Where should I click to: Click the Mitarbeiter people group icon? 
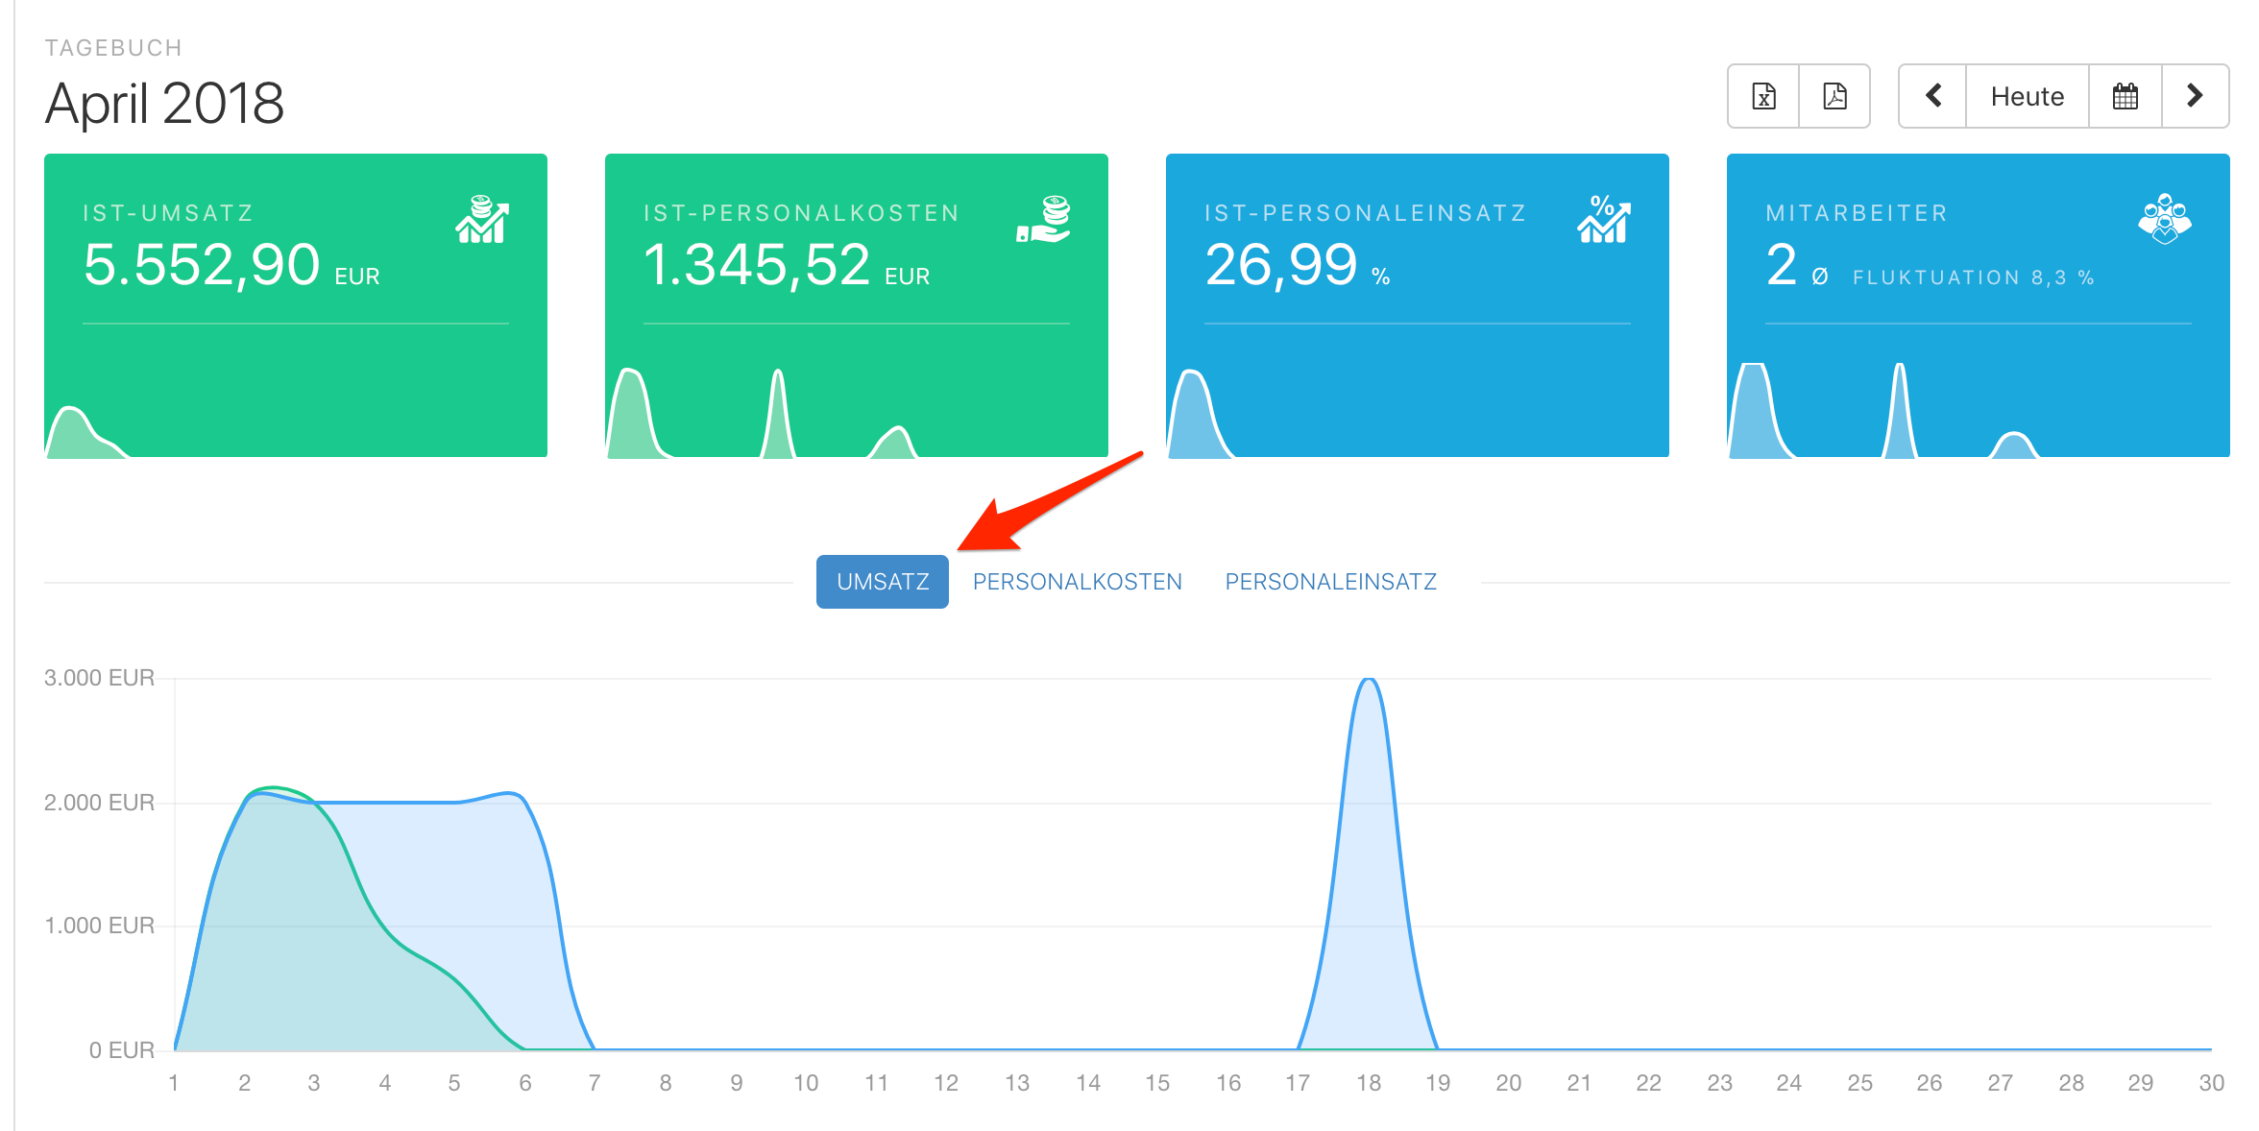(2165, 220)
